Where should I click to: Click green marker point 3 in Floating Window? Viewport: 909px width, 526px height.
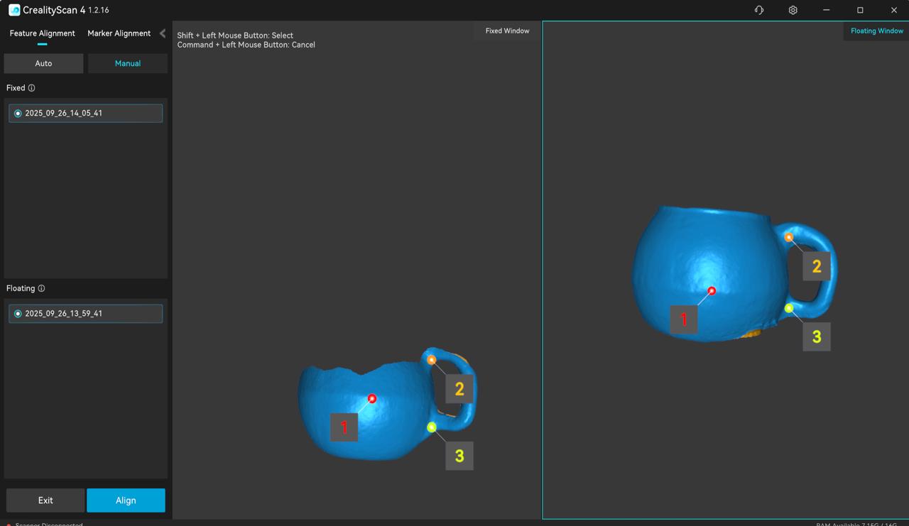coord(789,308)
